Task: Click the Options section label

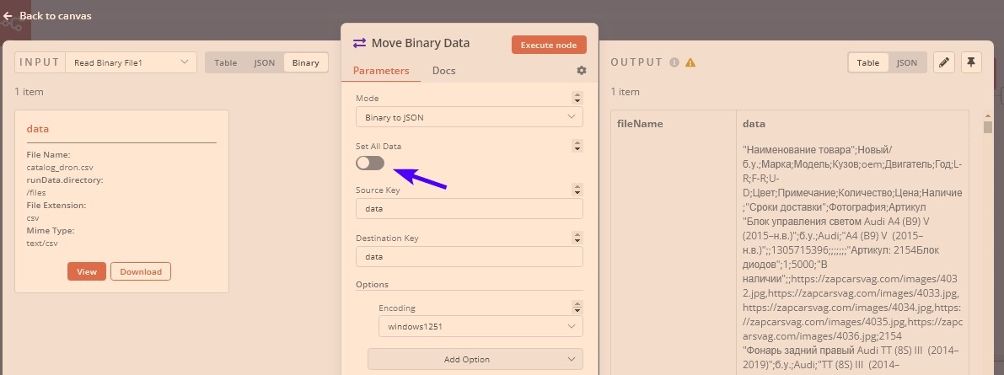Action: [372, 284]
